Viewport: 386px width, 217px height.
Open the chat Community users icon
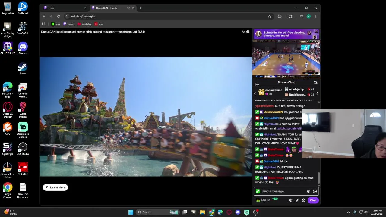pyautogui.click(x=315, y=82)
